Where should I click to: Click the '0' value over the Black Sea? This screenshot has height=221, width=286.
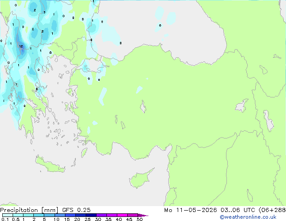(160, 26)
